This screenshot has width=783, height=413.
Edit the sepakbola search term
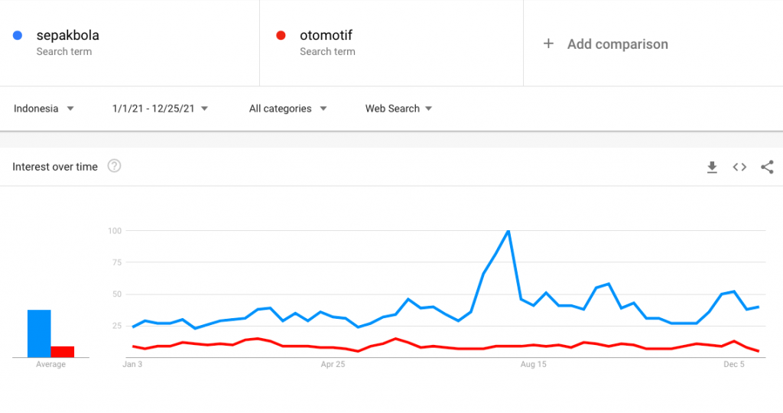click(x=68, y=35)
